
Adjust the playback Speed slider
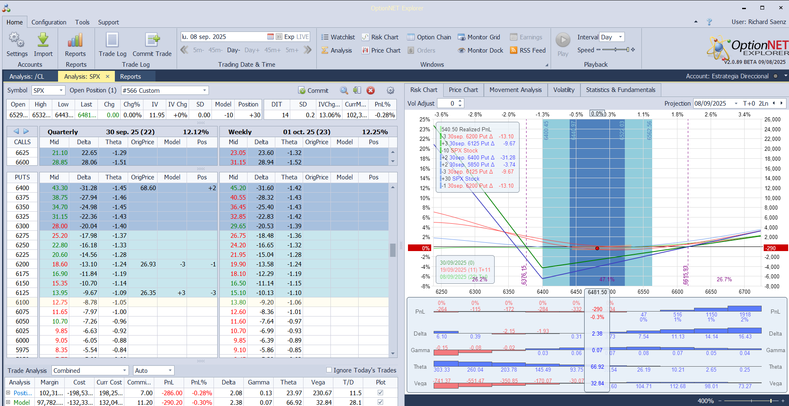click(616, 50)
